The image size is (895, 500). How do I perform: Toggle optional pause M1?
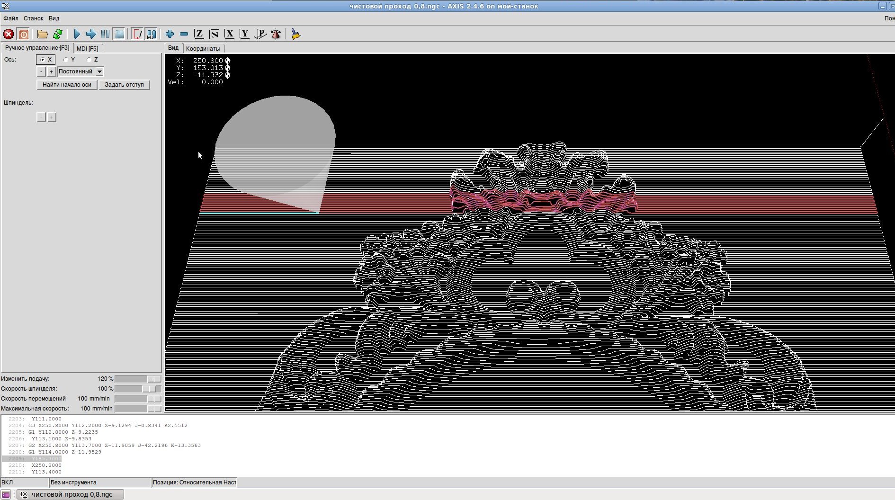coord(152,34)
